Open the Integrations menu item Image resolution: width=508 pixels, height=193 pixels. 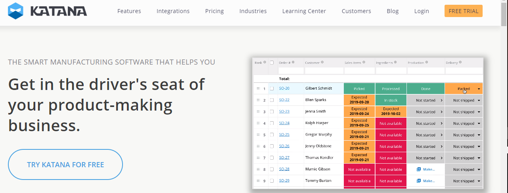point(173,11)
